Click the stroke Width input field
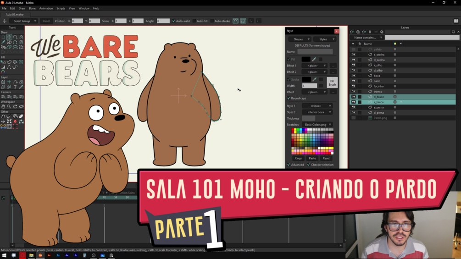461x259 pixels. point(310,86)
